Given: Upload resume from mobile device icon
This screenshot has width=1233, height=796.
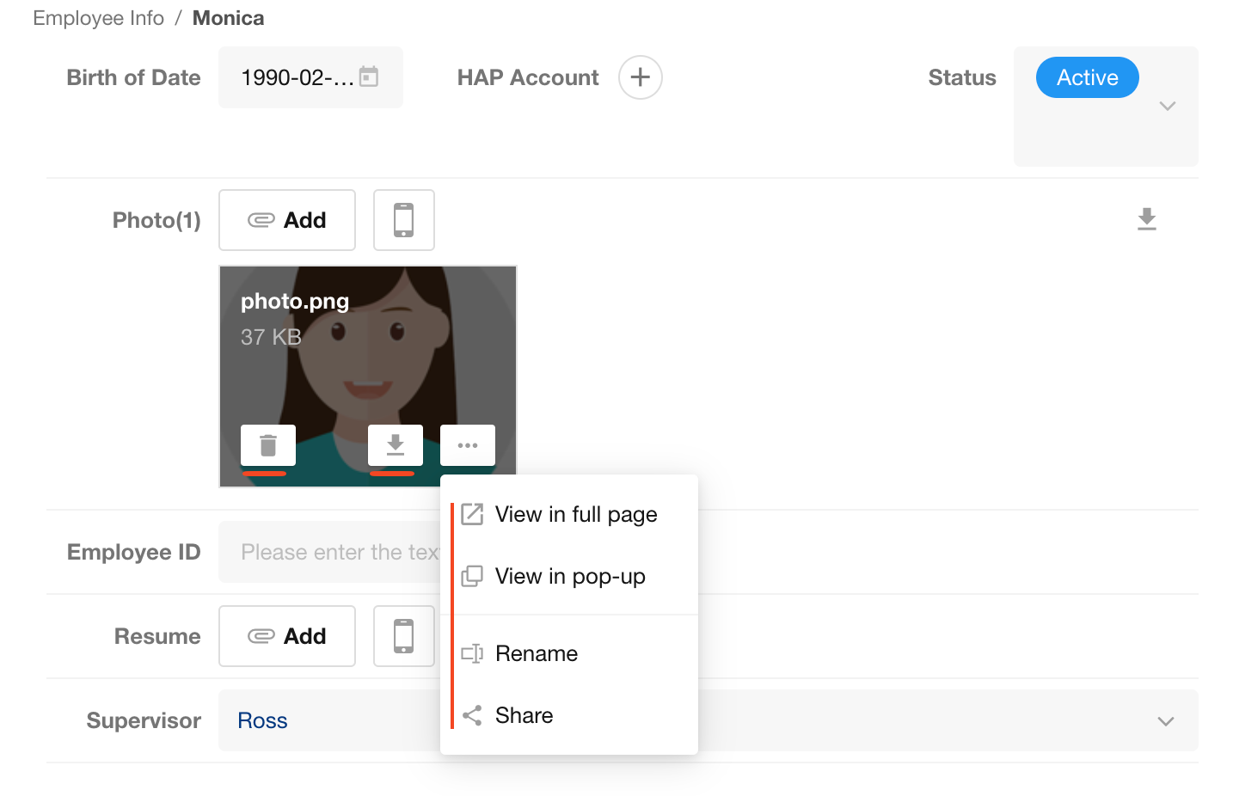Looking at the screenshot, I should [404, 636].
